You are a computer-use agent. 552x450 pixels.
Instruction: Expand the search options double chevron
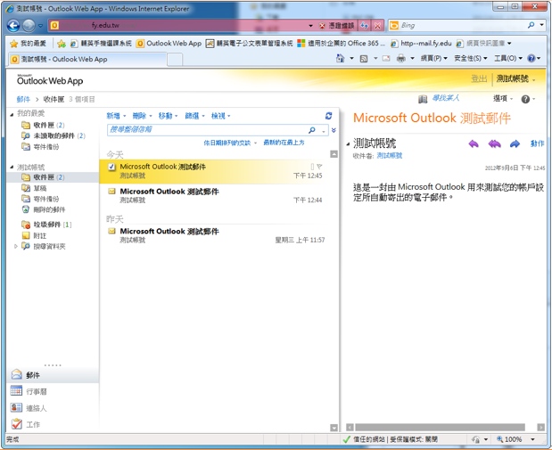[334, 130]
